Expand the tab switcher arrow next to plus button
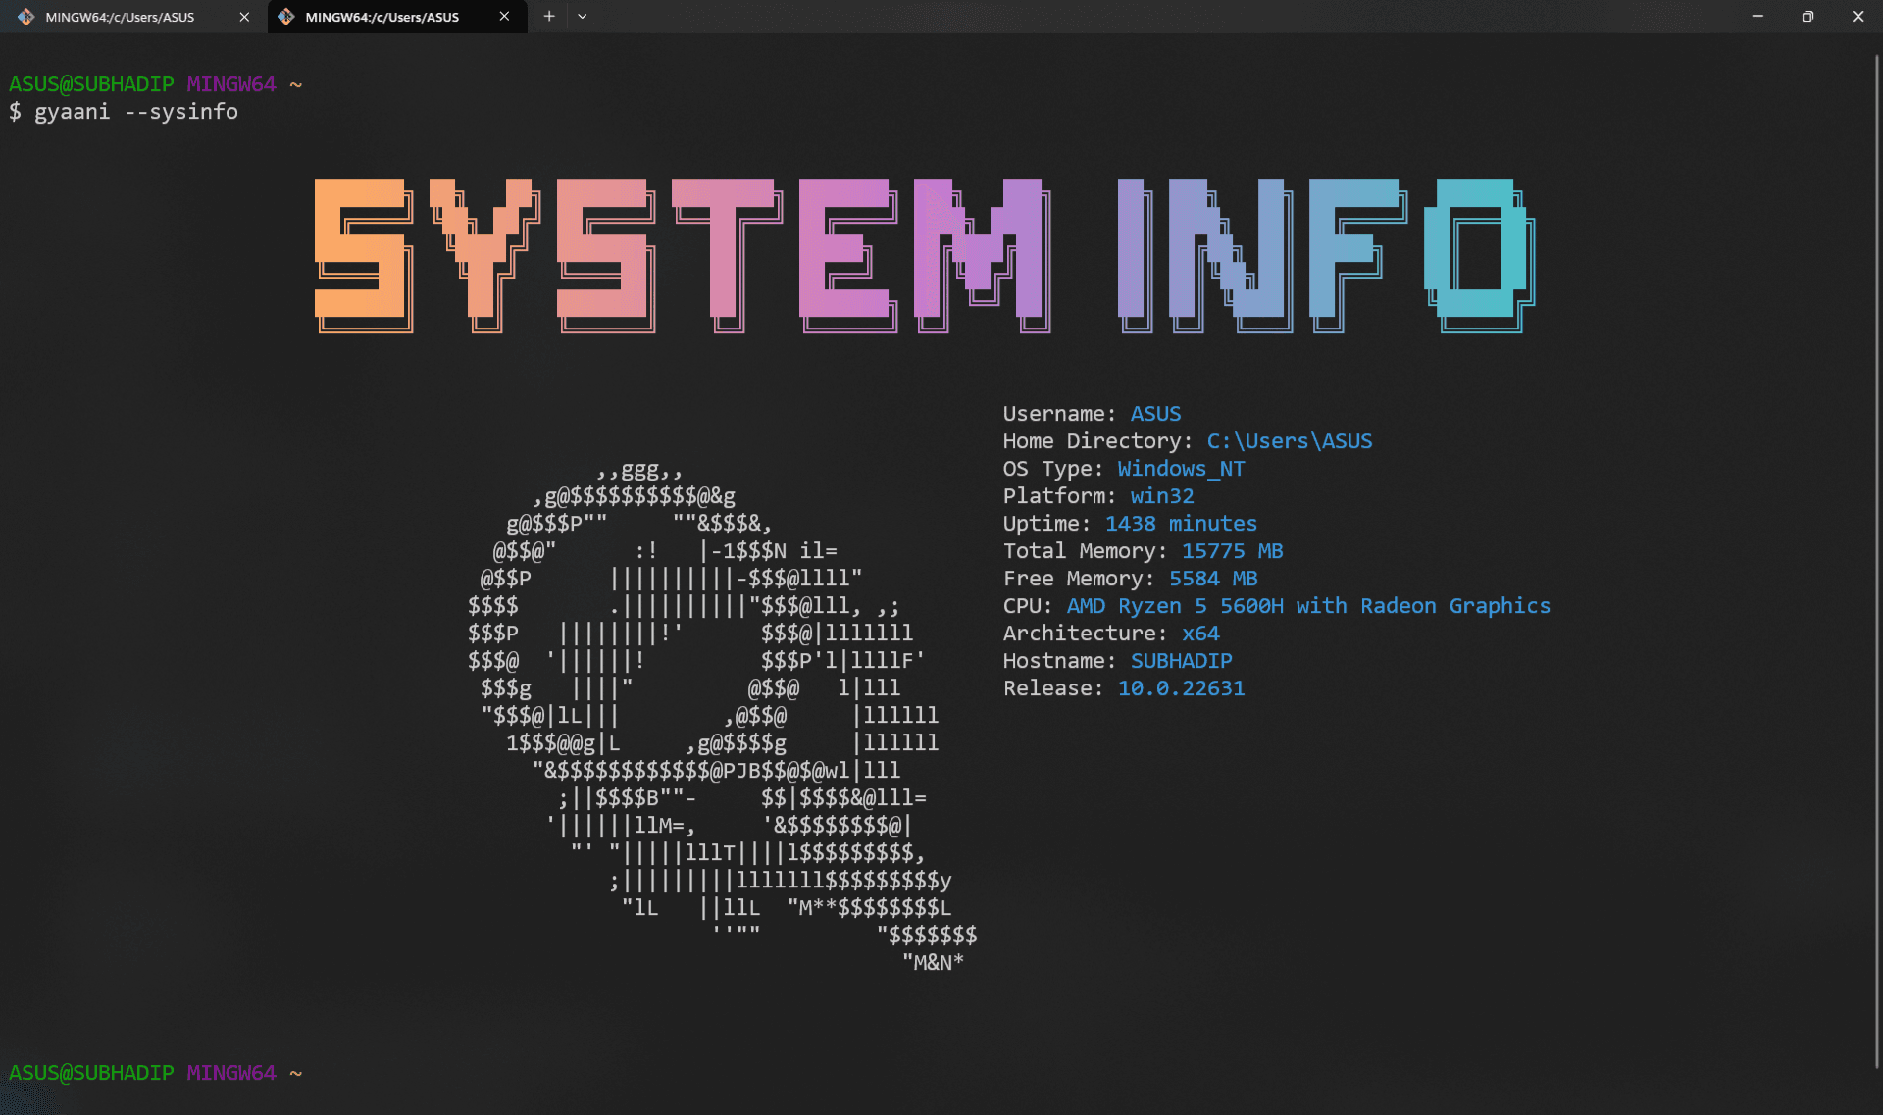This screenshot has height=1115, width=1883. point(583,17)
